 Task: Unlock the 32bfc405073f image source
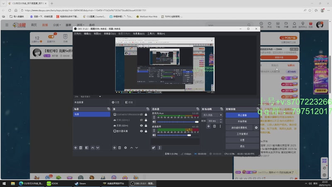pyautogui.click(x=146, y=115)
